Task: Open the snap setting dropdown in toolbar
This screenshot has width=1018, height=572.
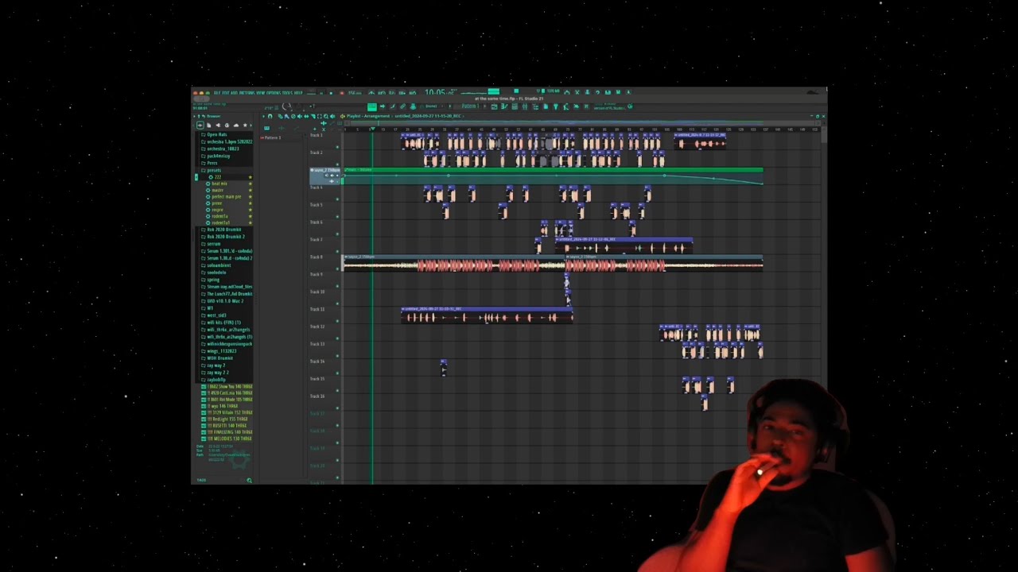Action: (431, 106)
